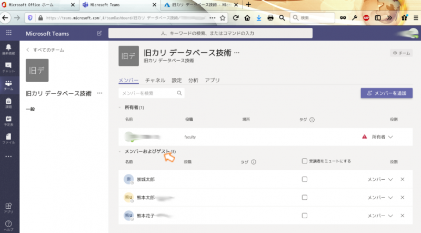Open the Calendar icon in sidebar

coord(8,120)
